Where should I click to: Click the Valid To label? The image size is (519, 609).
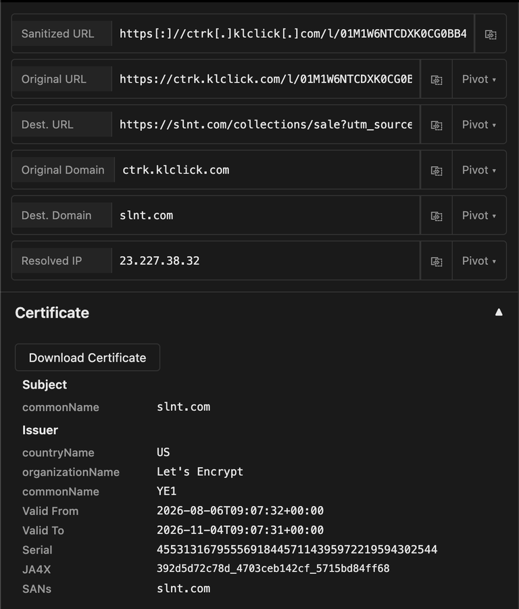[x=43, y=531]
